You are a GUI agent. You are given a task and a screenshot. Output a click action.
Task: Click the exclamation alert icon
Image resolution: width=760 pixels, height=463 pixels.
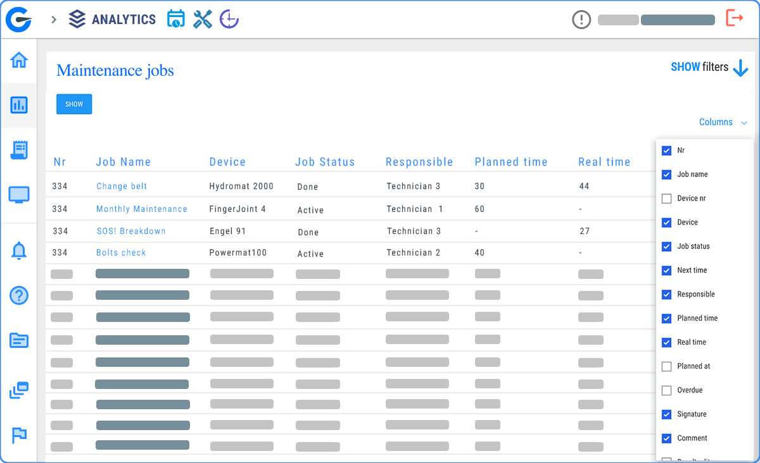[581, 20]
